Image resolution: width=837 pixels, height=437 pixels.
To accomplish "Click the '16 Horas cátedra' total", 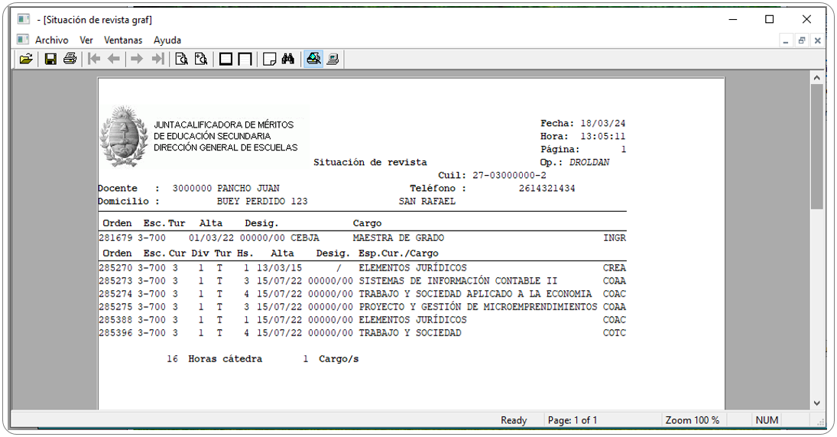I will (x=214, y=359).
